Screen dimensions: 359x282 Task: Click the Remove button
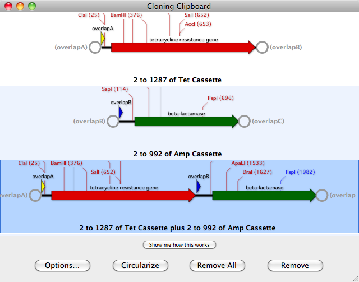[x=295, y=265]
